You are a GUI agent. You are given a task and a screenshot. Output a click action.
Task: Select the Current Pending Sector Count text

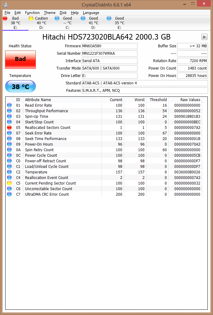click(x=50, y=183)
